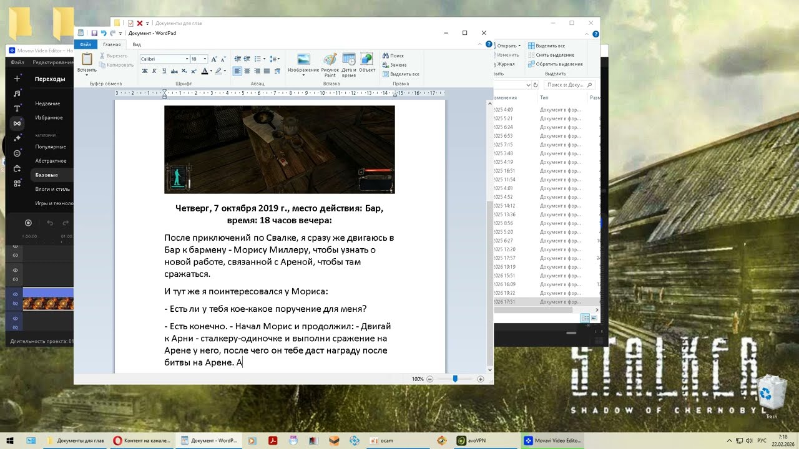Click Замена to replace text
Image resolution: width=799 pixels, height=449 pixels.
coord(395,65)
